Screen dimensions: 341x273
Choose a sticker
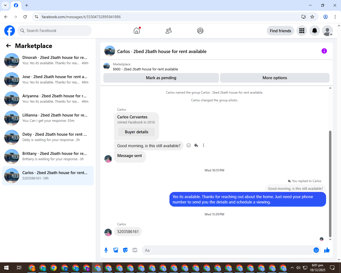click(125, 250)
